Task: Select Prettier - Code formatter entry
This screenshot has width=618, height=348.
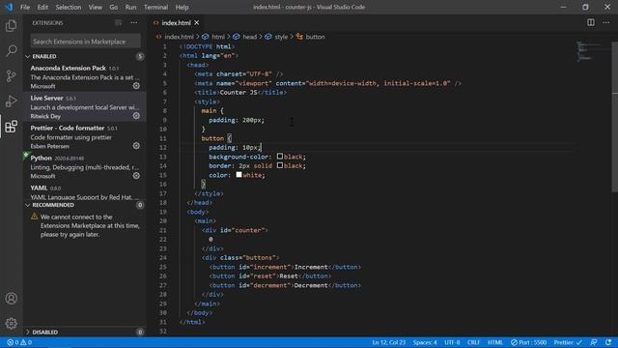Action: (x=85, y=137)
